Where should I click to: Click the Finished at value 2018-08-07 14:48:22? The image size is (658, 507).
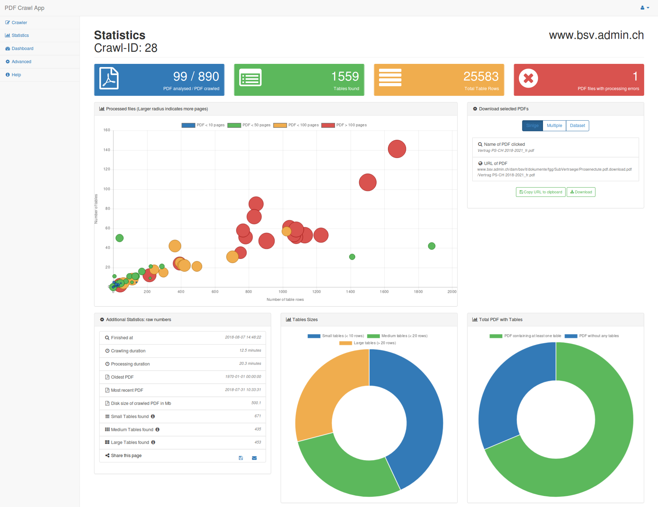243,337
